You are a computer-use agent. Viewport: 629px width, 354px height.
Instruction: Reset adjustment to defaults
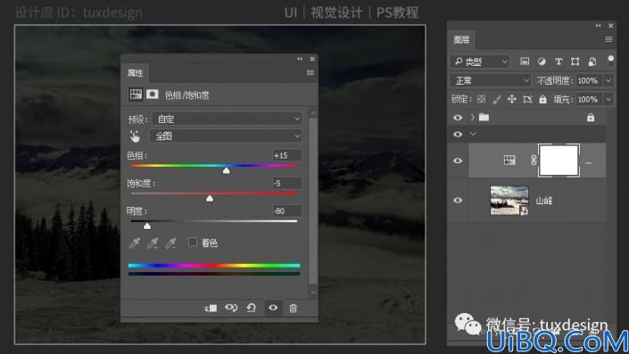(x=252, y=308)
